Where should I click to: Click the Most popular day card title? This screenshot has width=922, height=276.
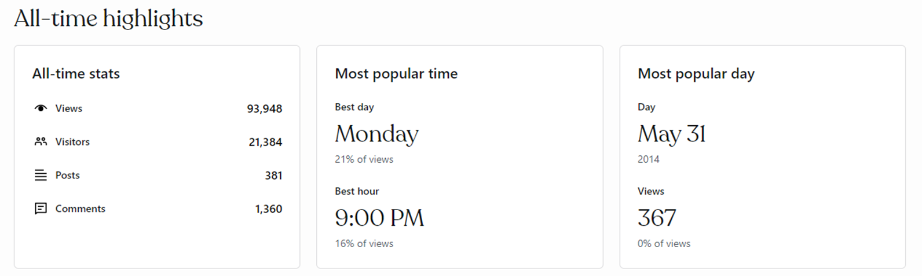[x=696, y=73]
